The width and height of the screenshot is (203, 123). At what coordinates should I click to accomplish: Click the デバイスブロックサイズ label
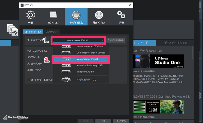pos(37,51)
